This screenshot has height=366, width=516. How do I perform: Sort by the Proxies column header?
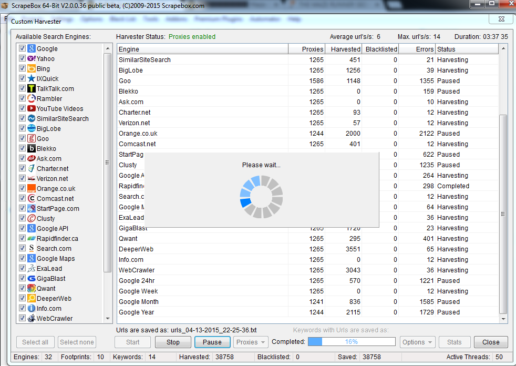tap(307, 49)
